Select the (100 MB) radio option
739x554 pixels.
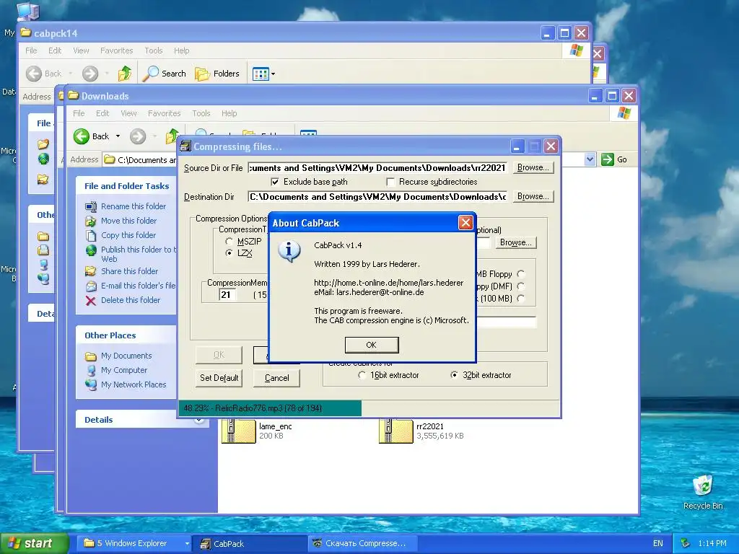[x=521, y=298]
